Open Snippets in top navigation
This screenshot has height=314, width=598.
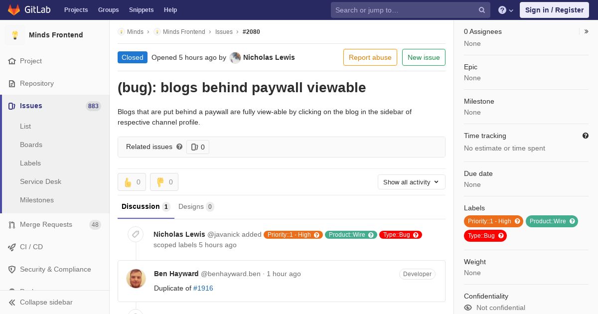click(x=142, y=10)
